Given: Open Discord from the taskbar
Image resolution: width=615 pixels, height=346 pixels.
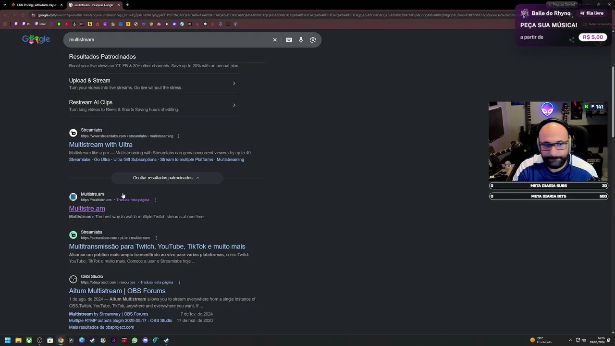Looking at the screenshot, I should [145, 340].
